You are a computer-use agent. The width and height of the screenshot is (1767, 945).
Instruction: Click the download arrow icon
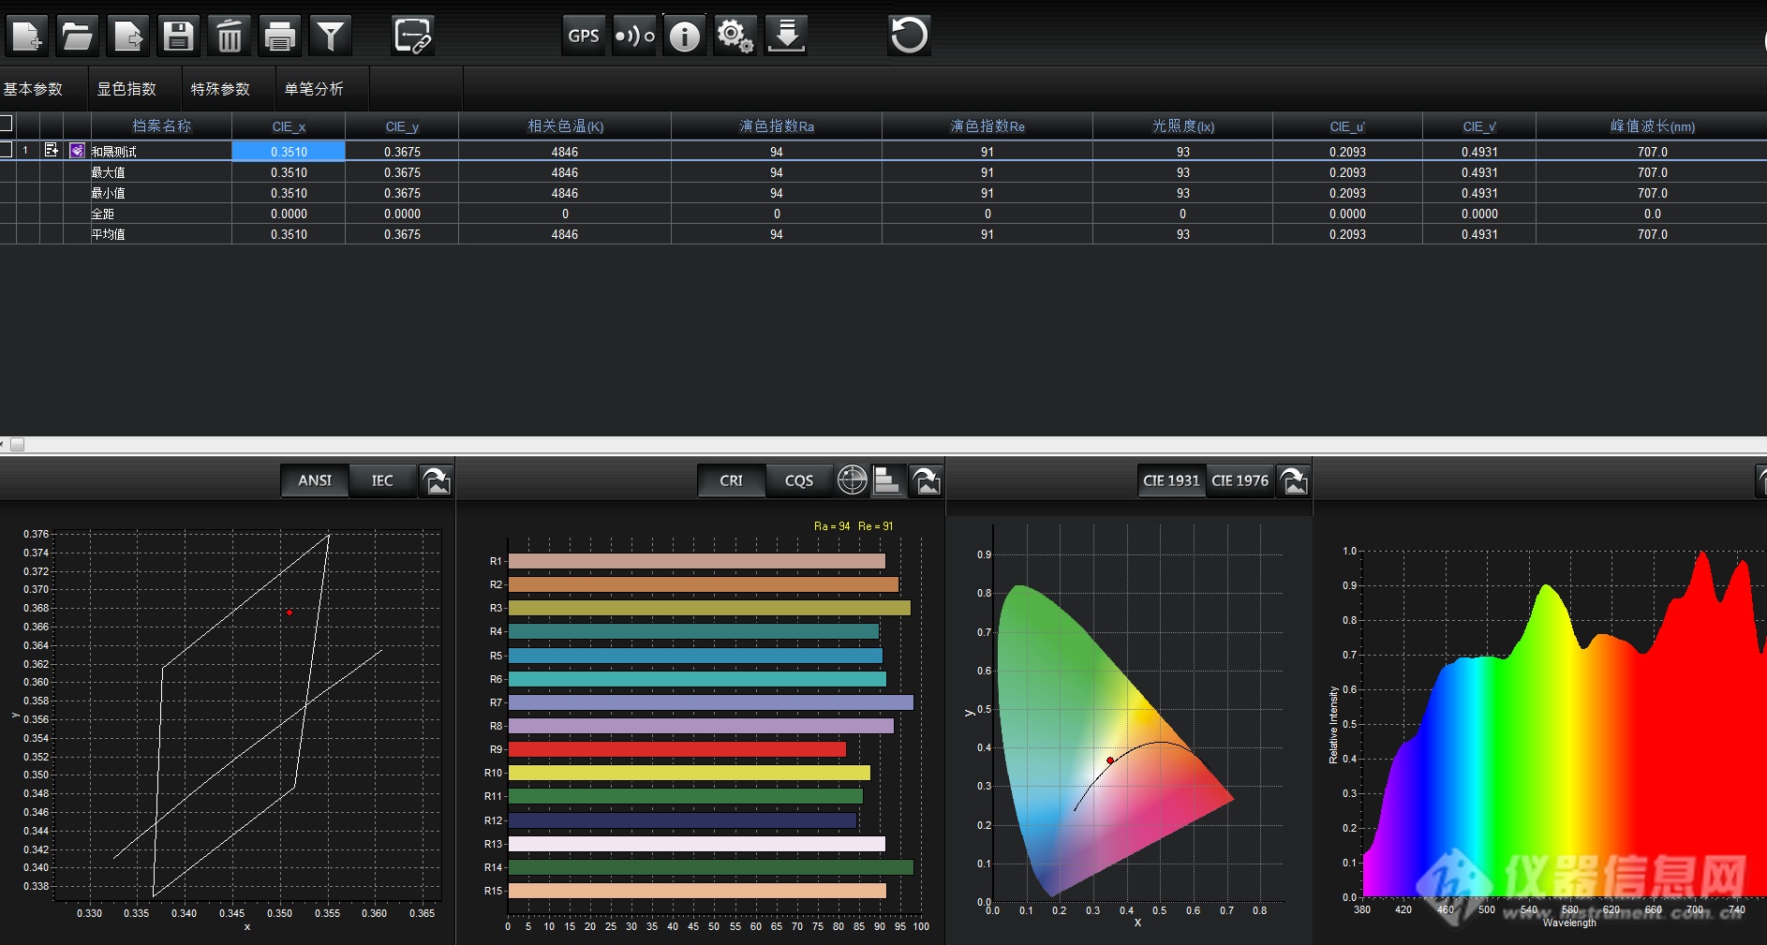click(x=786, y=36)
